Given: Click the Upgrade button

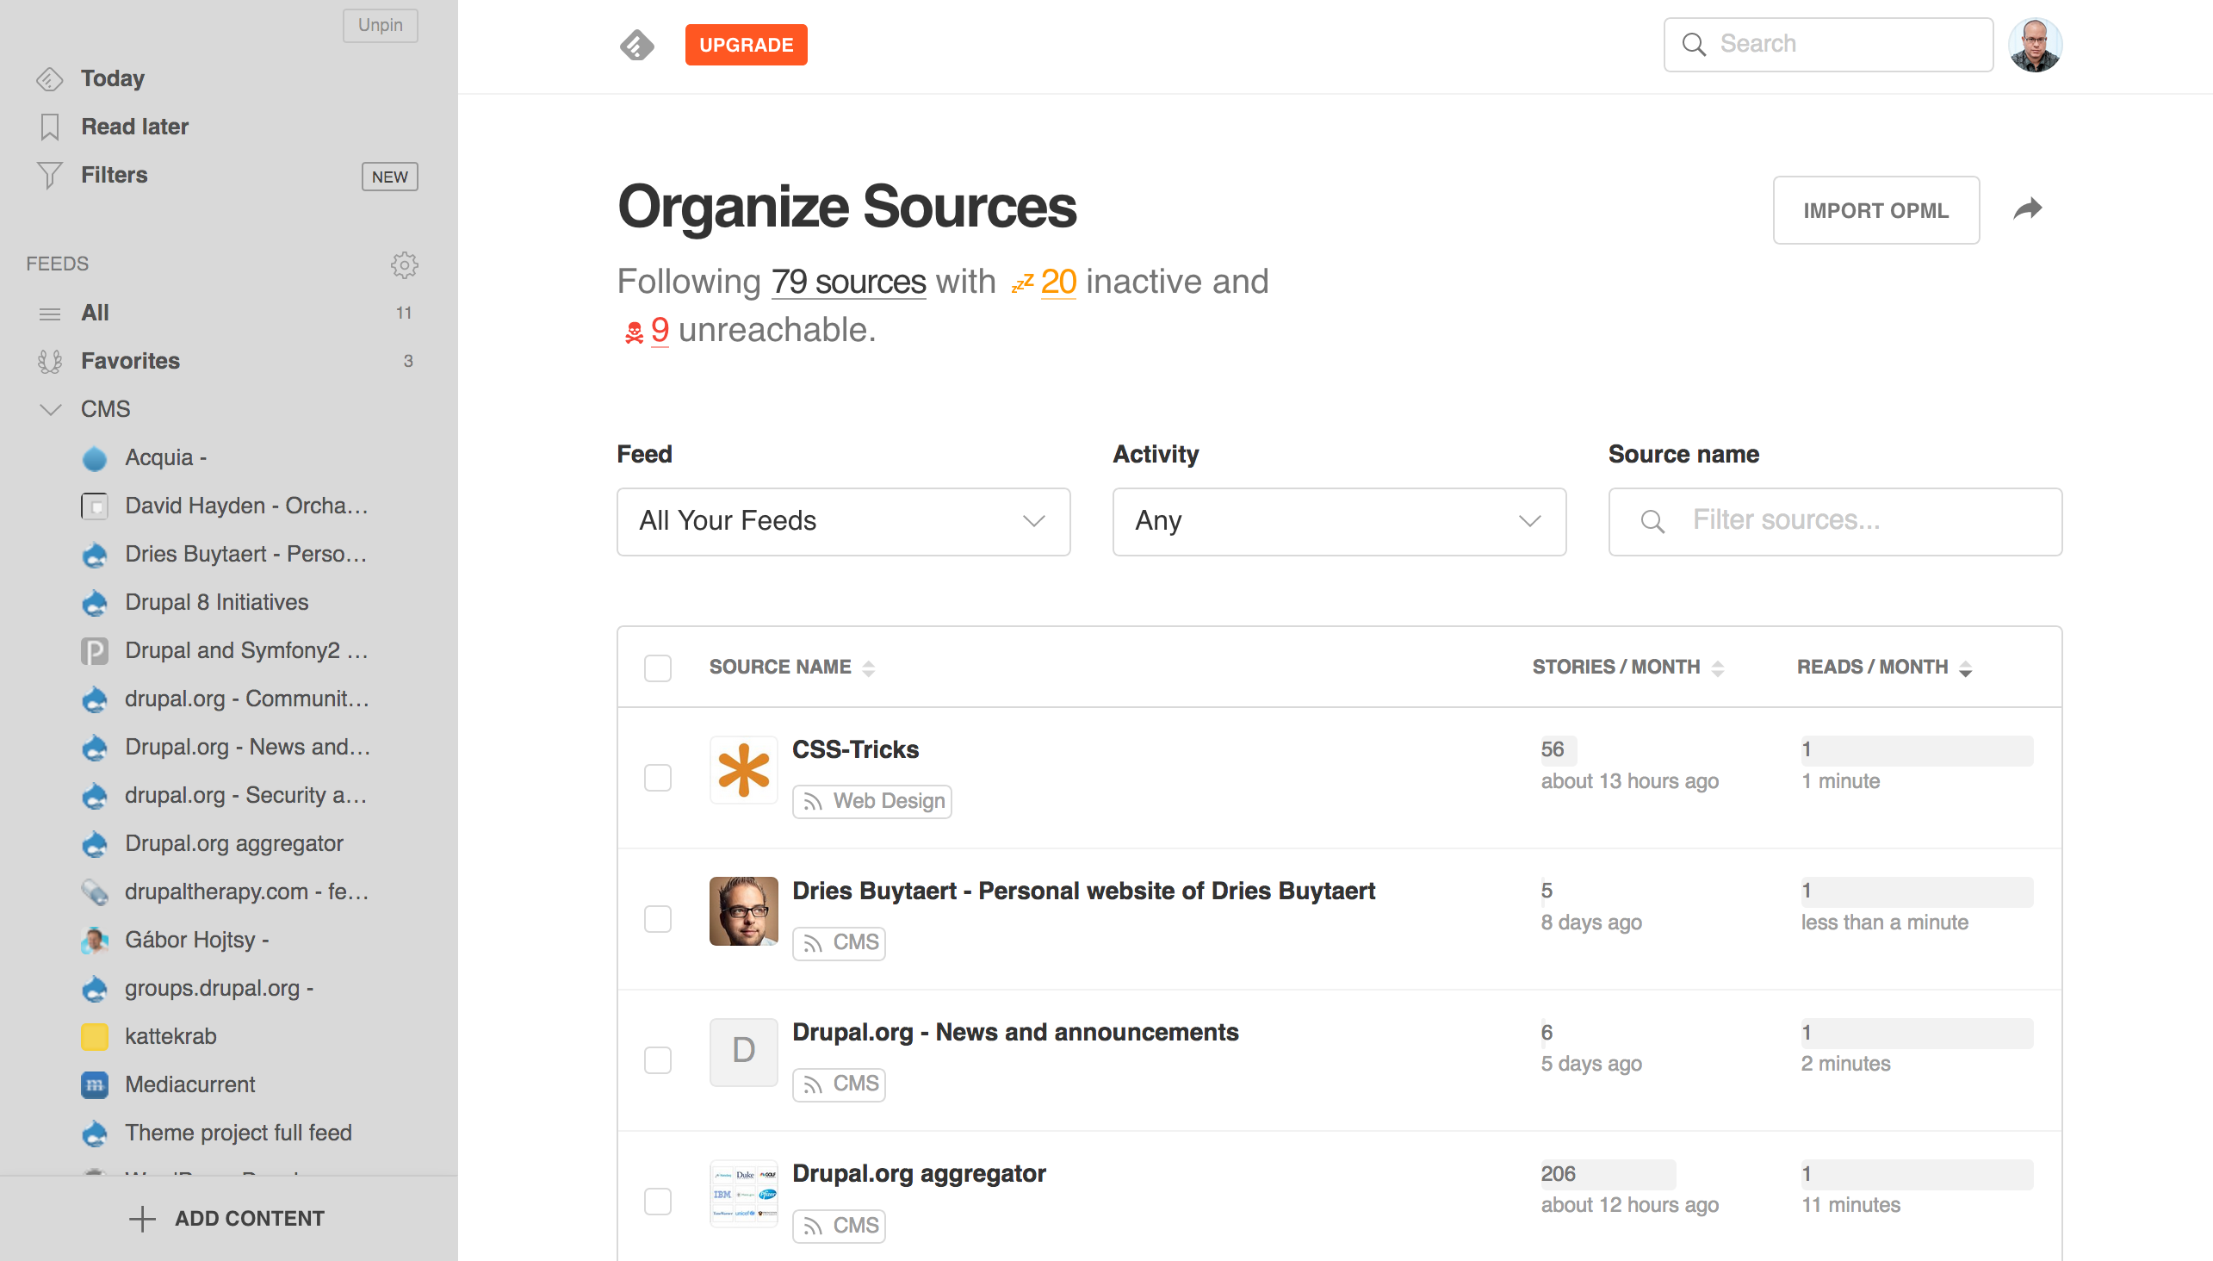Looking at the screenshot, I should (747, 45).
